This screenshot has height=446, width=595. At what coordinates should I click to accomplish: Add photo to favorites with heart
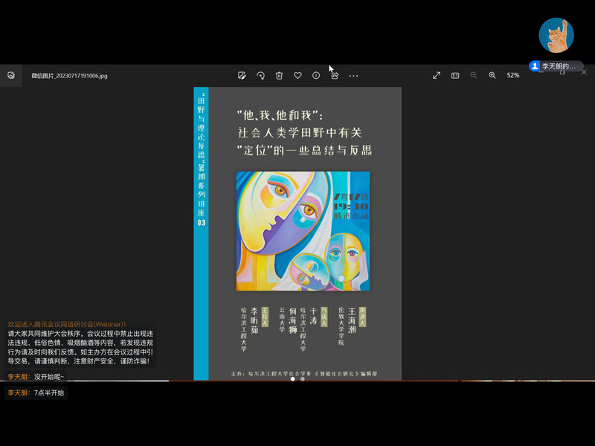pos(297,75)
